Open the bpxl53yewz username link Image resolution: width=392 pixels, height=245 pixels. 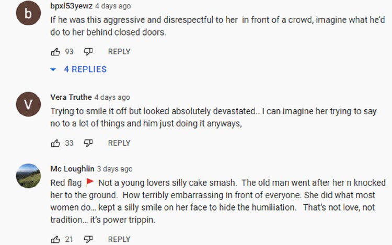[x=71, y=6]
